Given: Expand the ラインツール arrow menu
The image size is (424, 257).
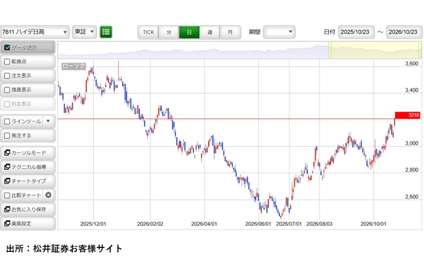Looking at the screenshot, I should click(48, 121).
